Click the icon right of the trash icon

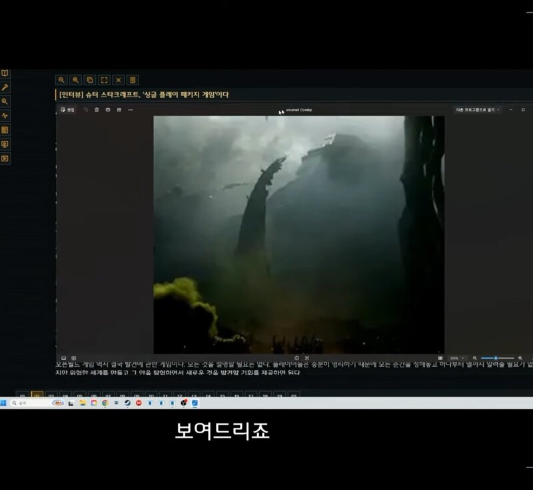point(108,110)
